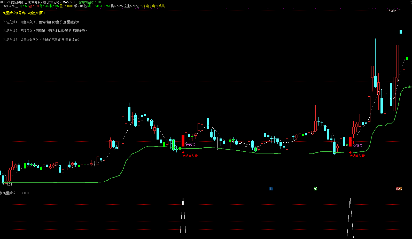412x239 pixels.
Task: Click the 地量反转F XG: 0.00 label
Action: 17,193
